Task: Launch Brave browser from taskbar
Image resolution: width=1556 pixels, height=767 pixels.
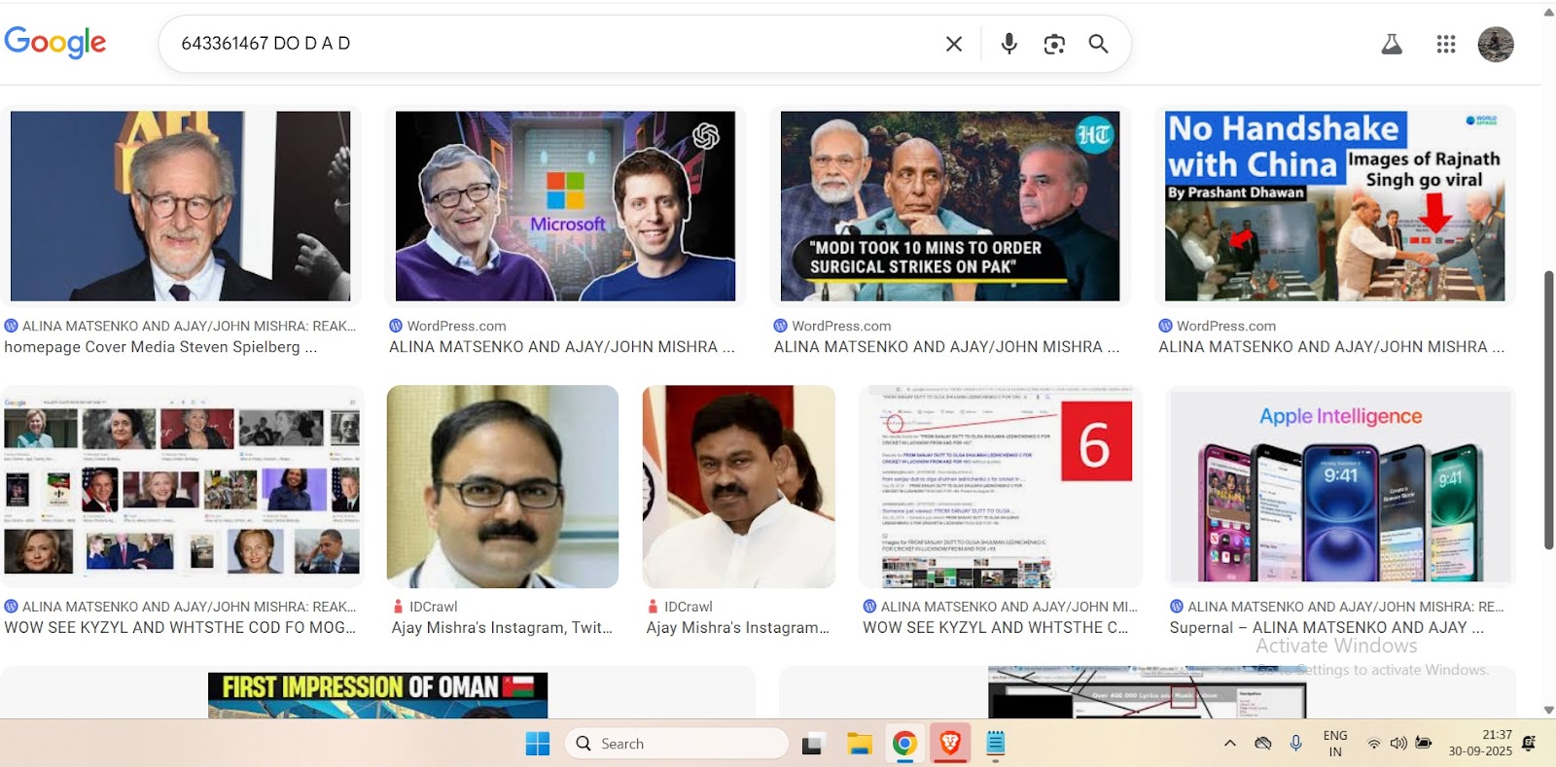Action: (x=950, y=744)
